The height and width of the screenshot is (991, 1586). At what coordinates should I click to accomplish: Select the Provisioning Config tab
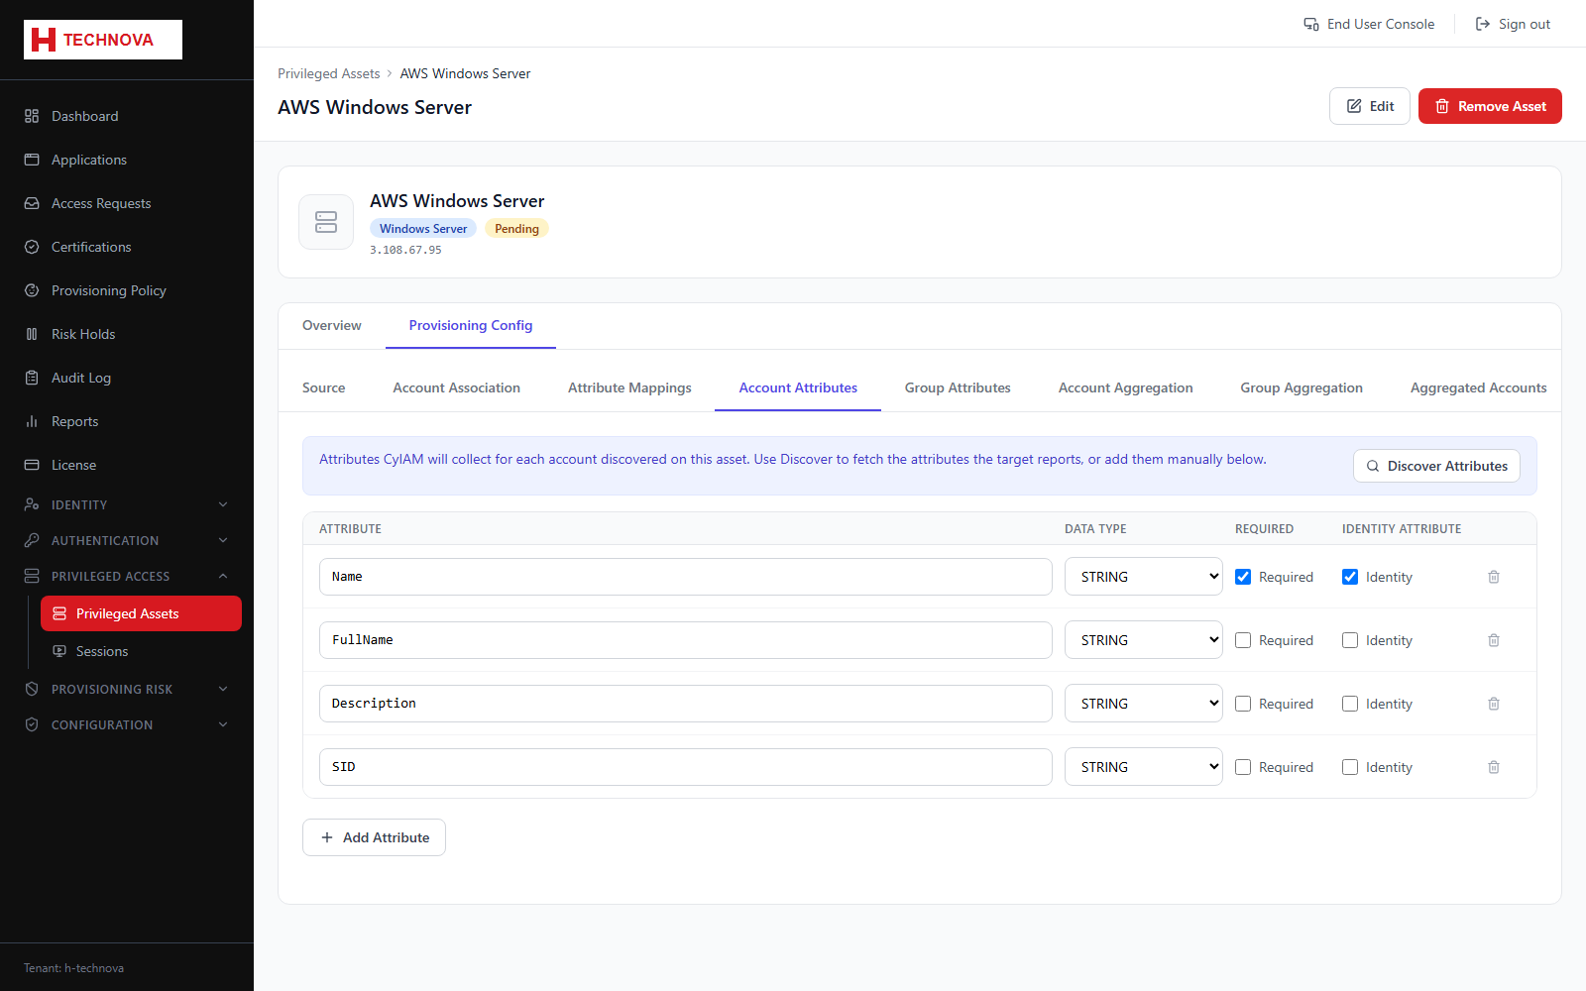pyautogui.click(x=471, y=325)
